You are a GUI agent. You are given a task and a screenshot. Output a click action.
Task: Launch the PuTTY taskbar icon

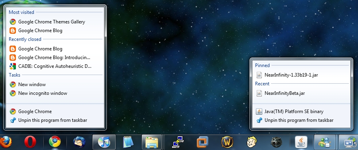tap(178, 142)
